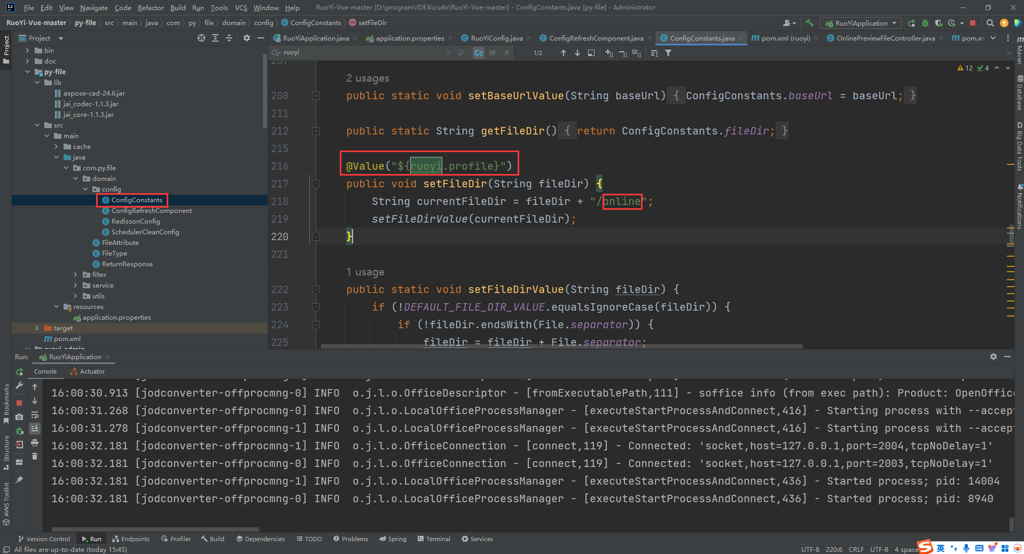Screen dimensions: 1024x554
Task: Click the CRLF line separator in status bar
Action: (x=856, y=549)
